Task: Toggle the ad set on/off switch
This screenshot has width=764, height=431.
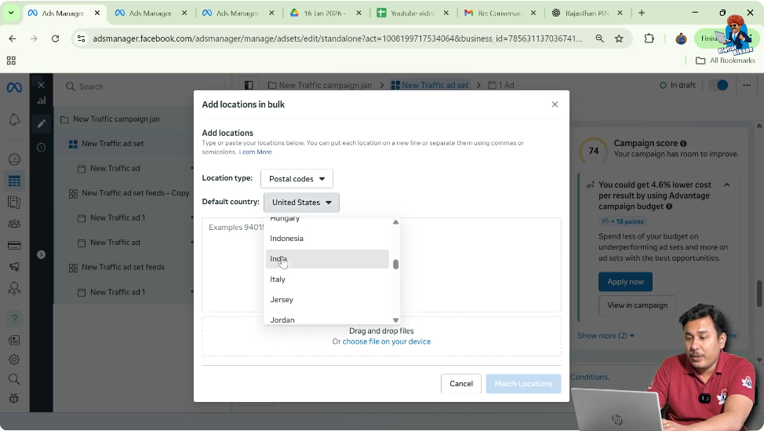Action: (719, 85)
